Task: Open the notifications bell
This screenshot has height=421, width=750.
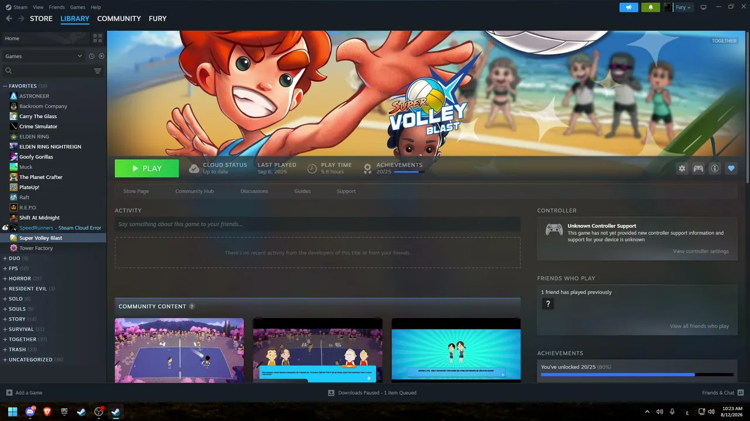Action: pos(650,7)
